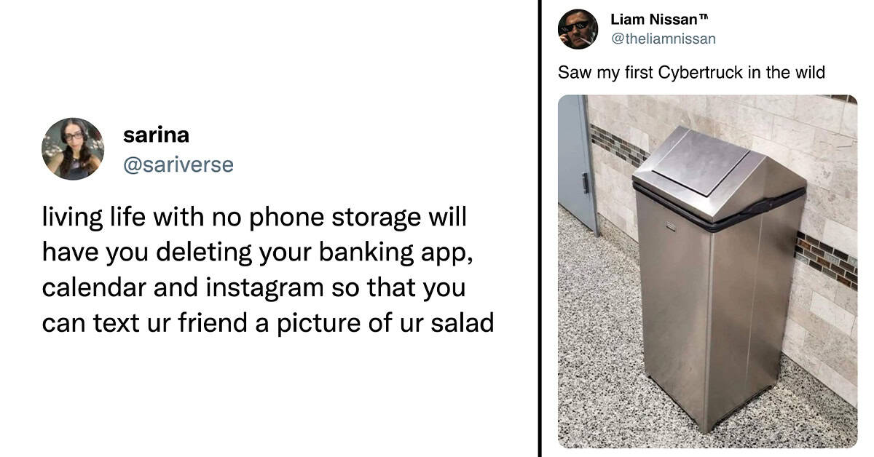This screenshot has width=874, height=457.
Task: Click the mosaic tile strip on the wall
Action: [825, 259]
